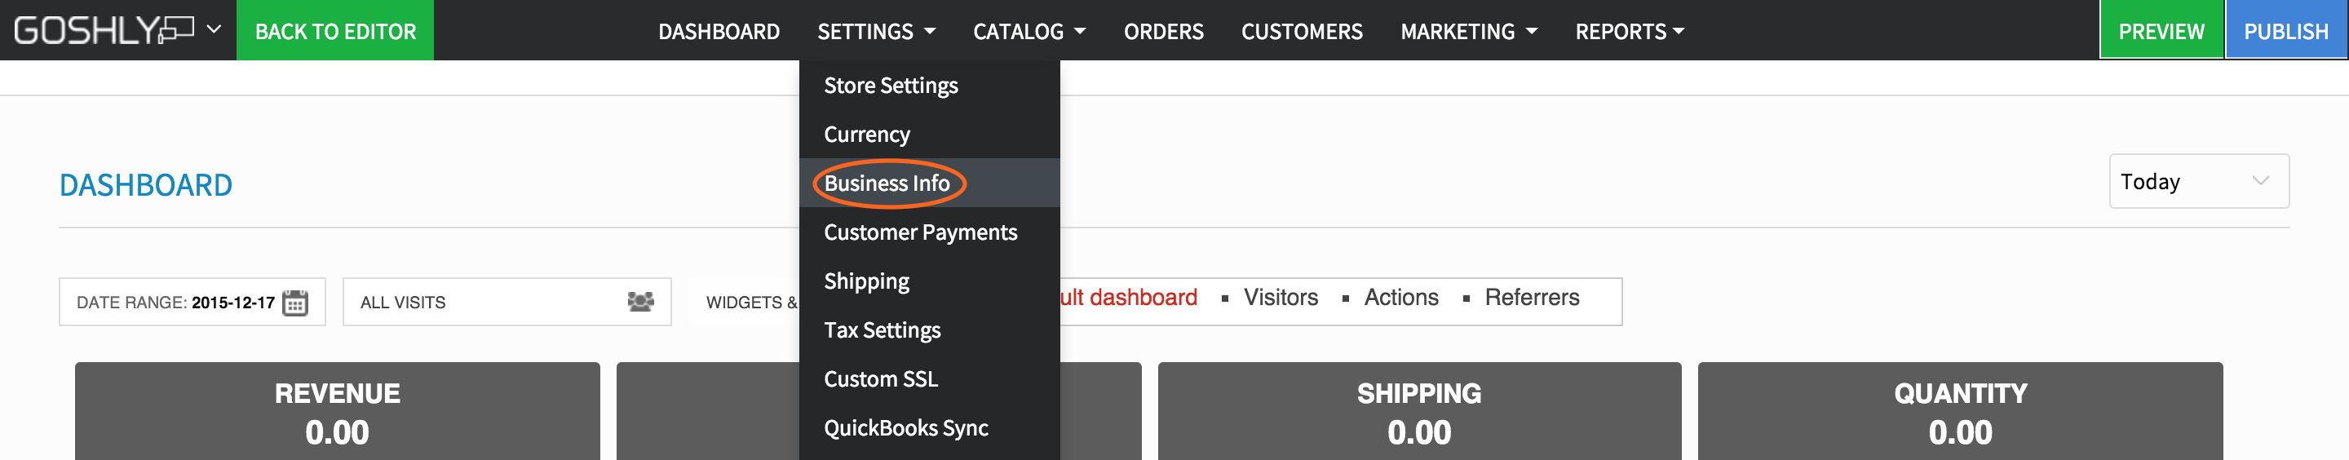Open the Today period dropdown
Image resolution: width=2349 pixels, height=460 pixels.
[x=2197, y=181]
